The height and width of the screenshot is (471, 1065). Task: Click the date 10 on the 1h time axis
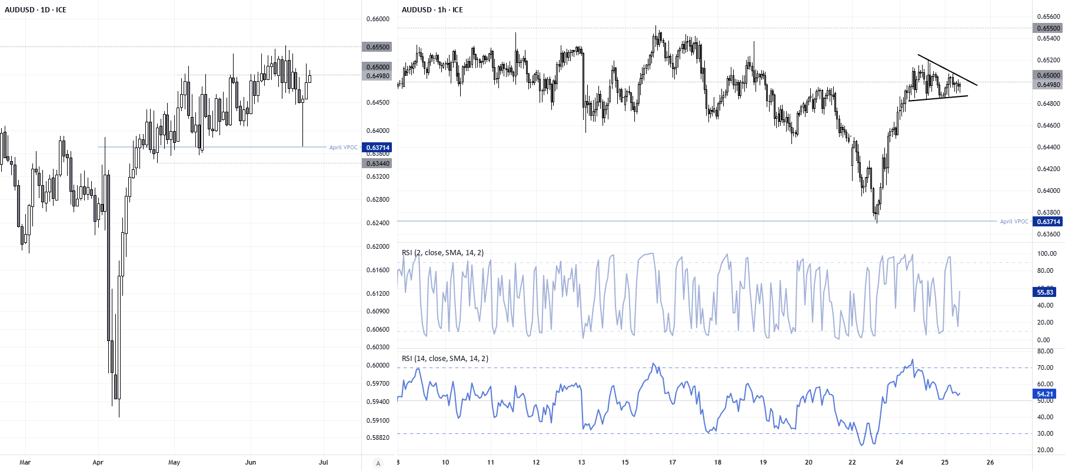coord(445,462)
